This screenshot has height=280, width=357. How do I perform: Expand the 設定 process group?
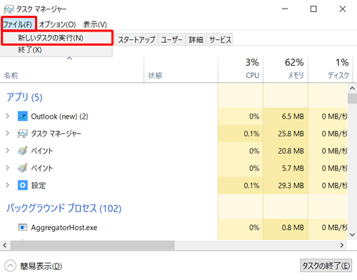tap(7, 185)
